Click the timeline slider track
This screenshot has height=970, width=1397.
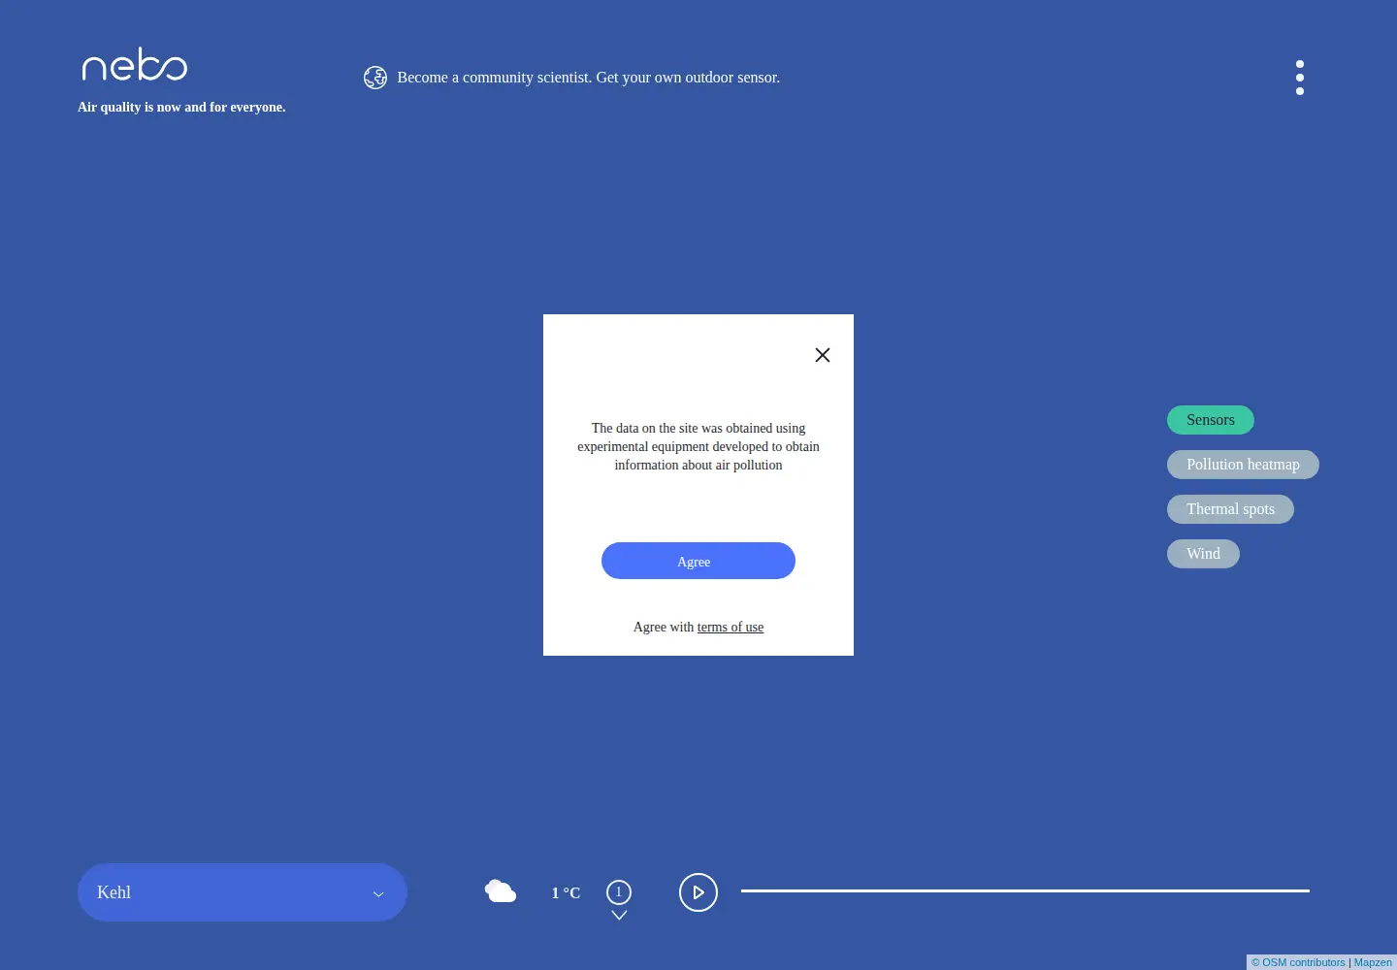(x=1025, y=890)
